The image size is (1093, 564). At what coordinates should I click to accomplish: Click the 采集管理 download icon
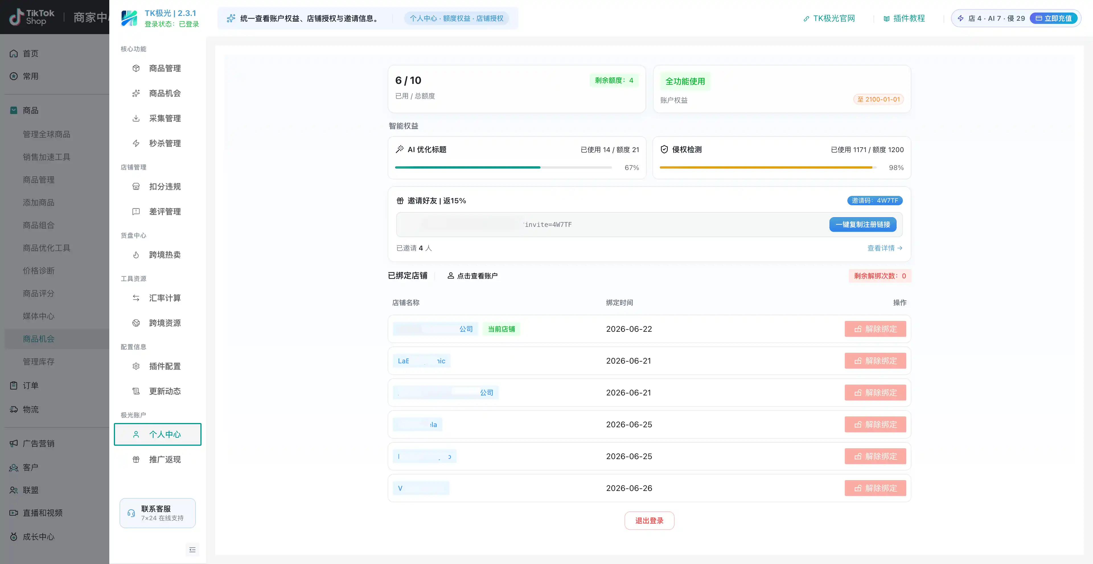(136, 118)
